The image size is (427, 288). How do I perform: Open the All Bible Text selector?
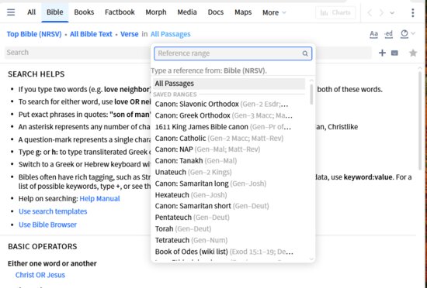91,34
